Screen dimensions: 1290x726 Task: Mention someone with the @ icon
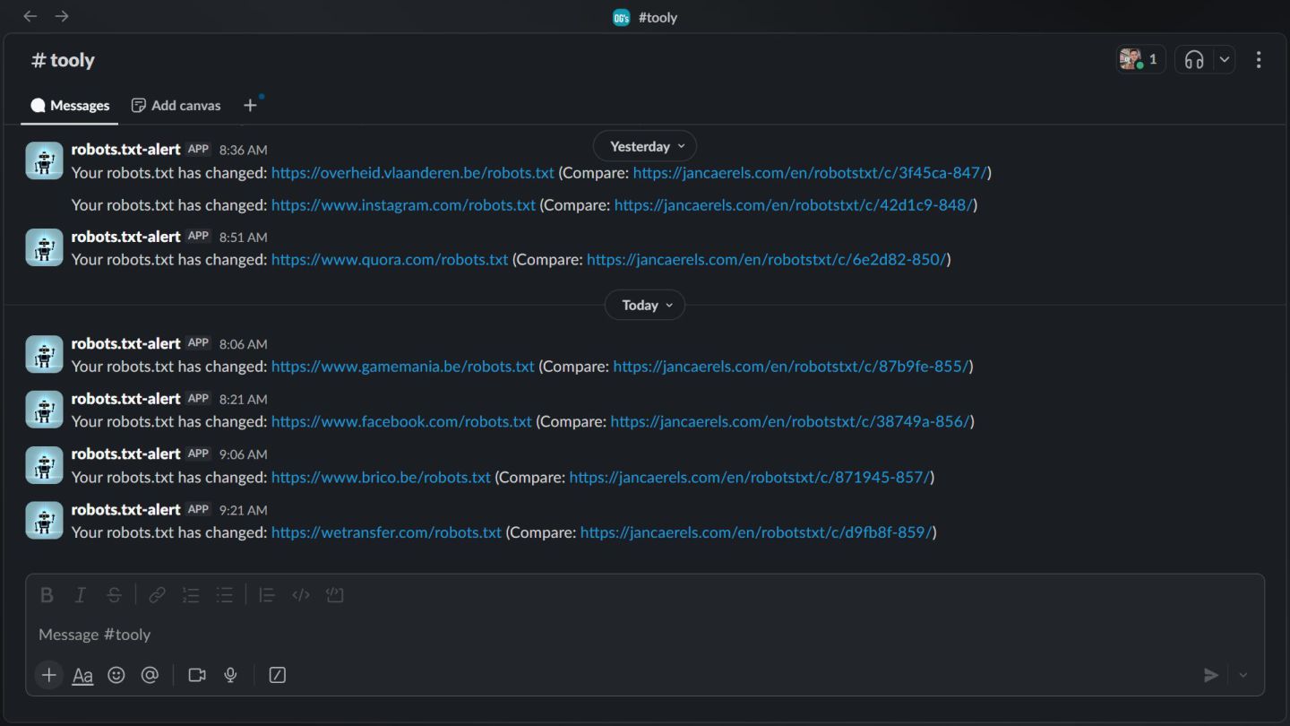pos(150,675)
